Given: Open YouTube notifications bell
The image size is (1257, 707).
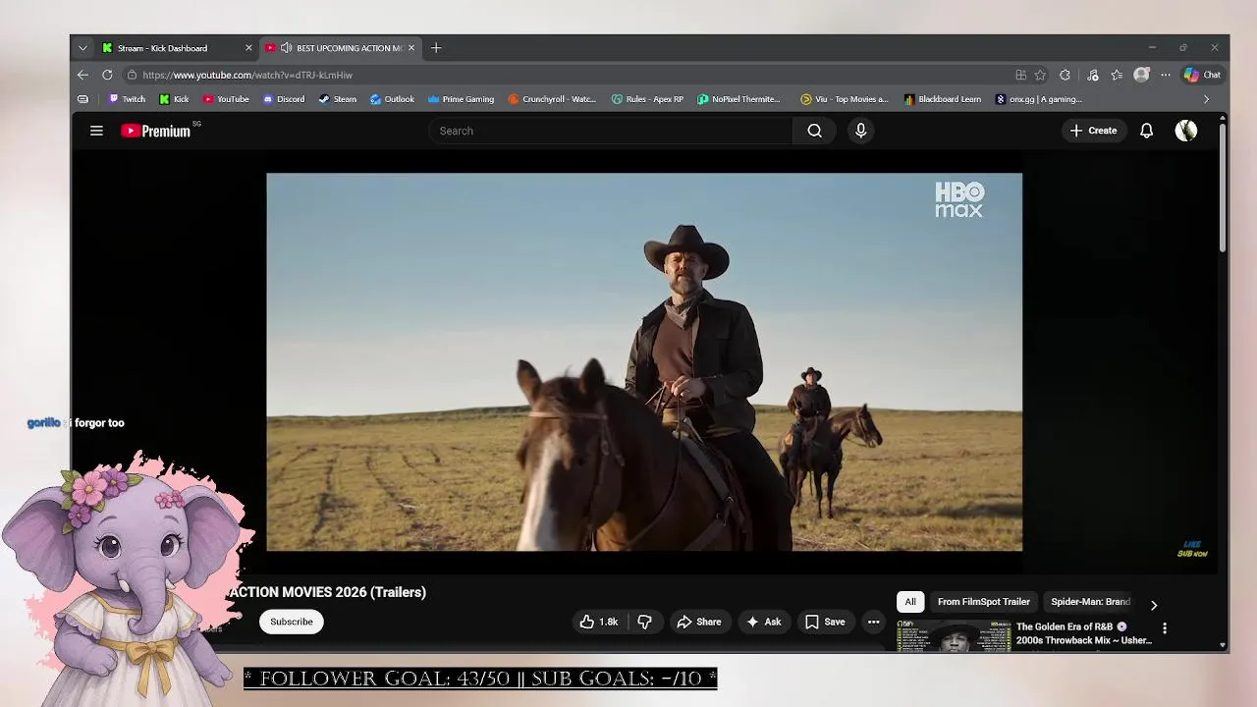Looking at the screenshot, I should point(1146,131).
